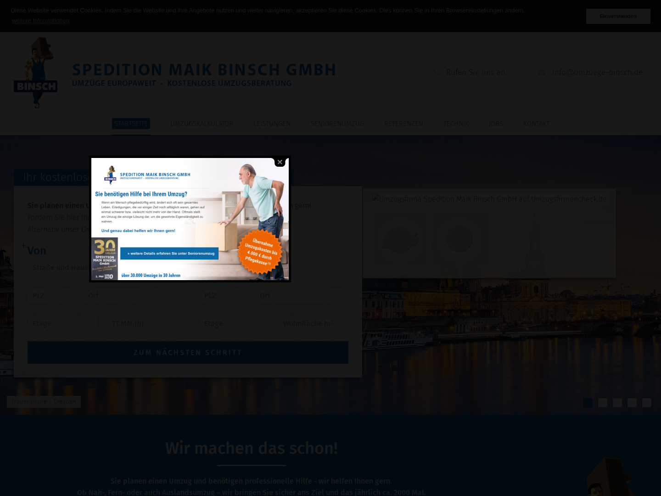The width and height of the screenshot is (661, 496).
Task: Close the Seniorenumzug popup with the X
Action: (280, 162)
